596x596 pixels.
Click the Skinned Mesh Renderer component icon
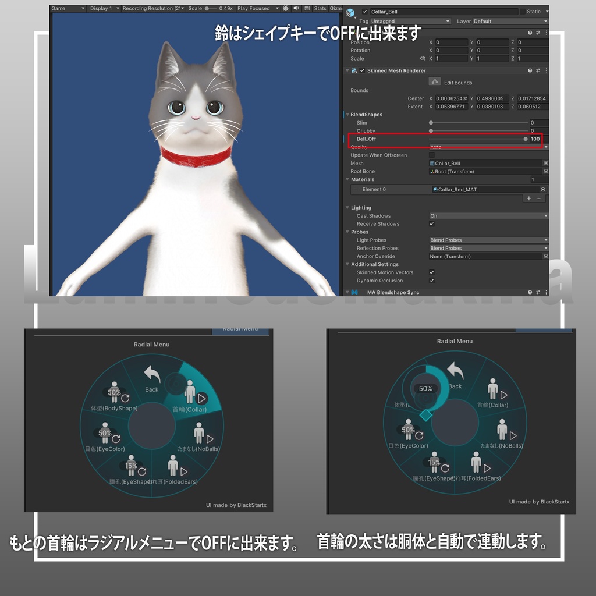(x=354, y=70)
